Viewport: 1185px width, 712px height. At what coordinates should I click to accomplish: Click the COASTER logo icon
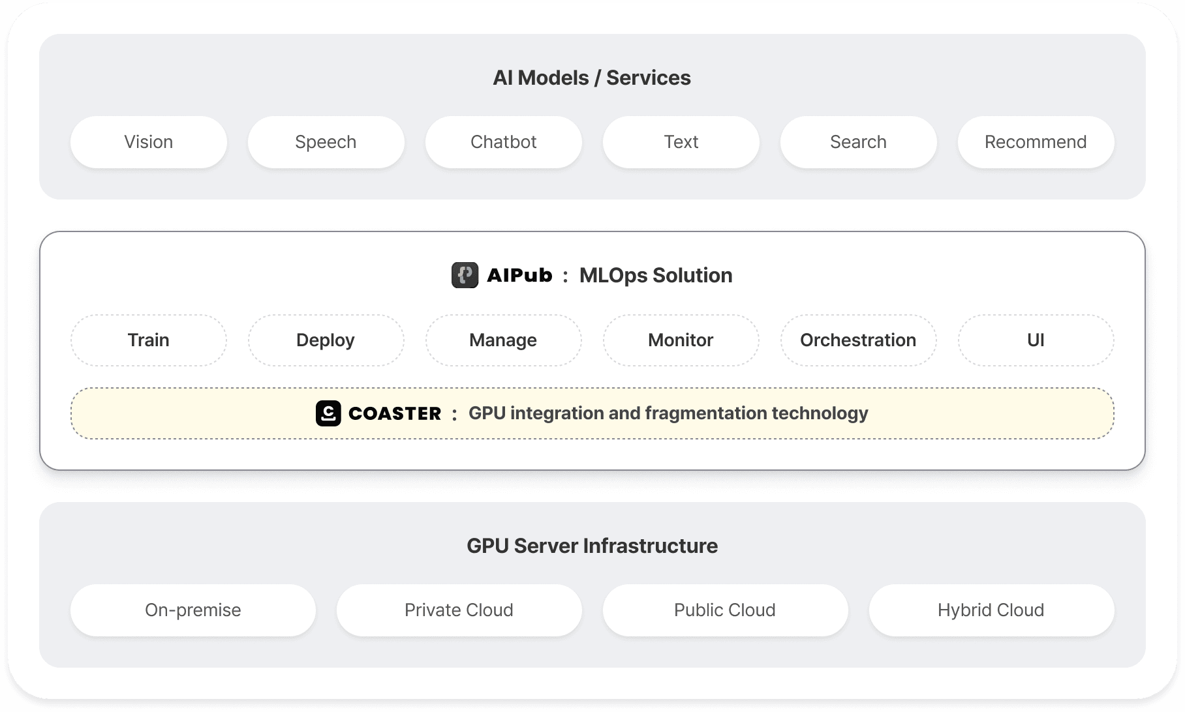coord(328,413)
